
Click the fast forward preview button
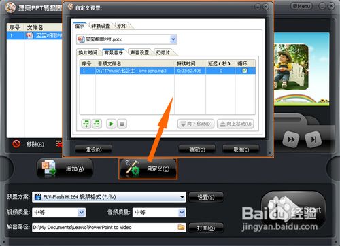coord(291,139)
